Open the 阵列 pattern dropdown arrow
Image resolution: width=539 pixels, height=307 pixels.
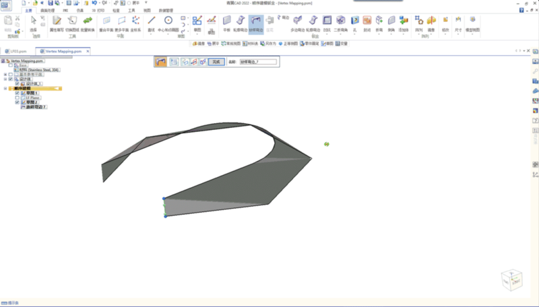419,34
